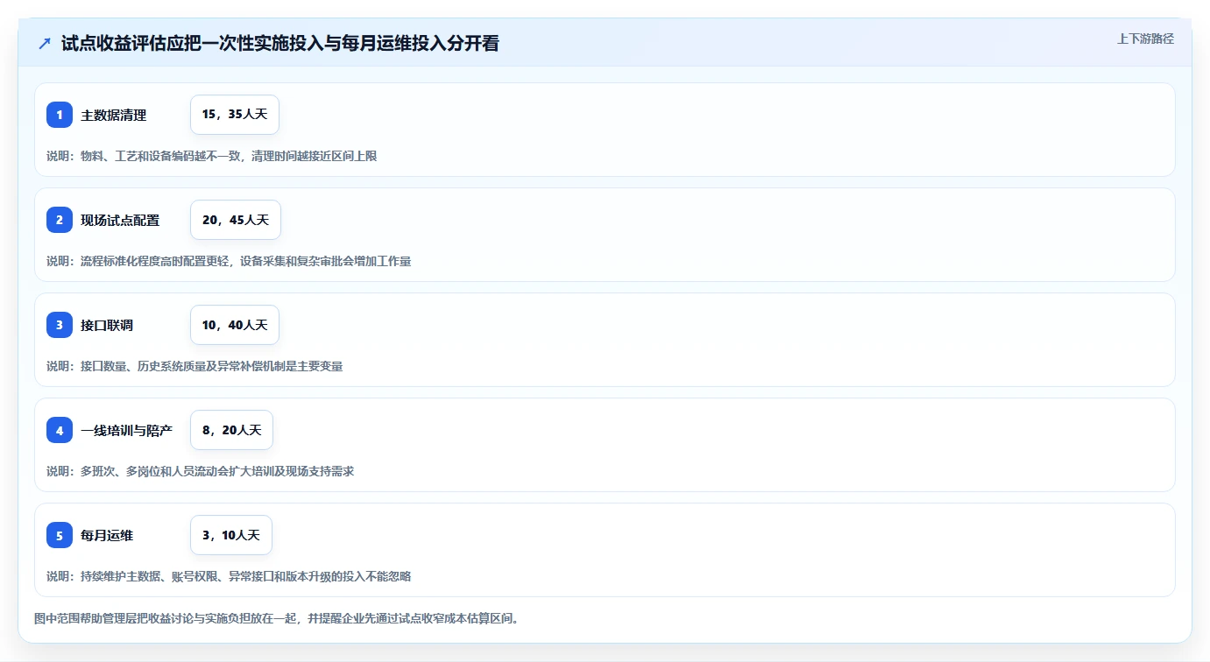
Task: Click the 一线培训与陪产 label
Action: 127,430
